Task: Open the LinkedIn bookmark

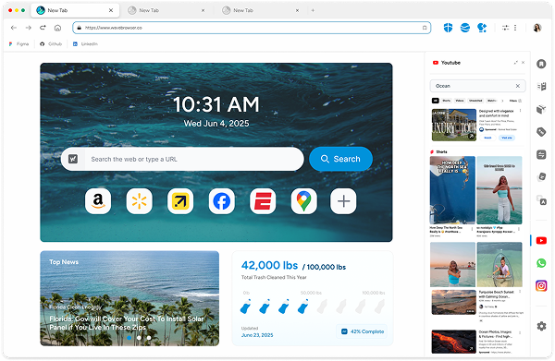Action: (x=85, y=44)
